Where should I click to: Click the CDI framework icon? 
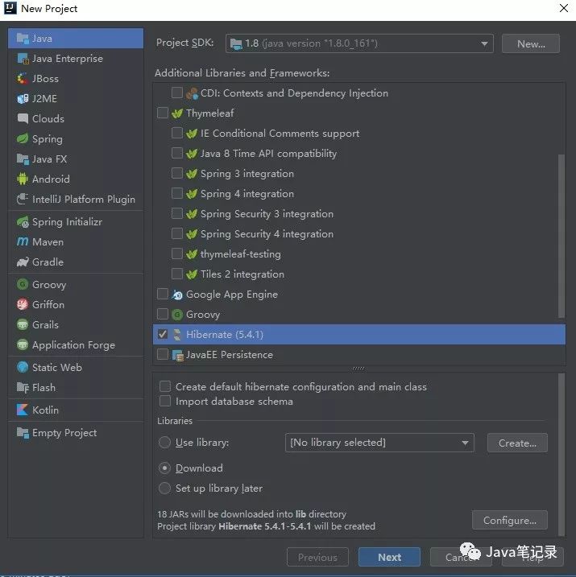192,93
